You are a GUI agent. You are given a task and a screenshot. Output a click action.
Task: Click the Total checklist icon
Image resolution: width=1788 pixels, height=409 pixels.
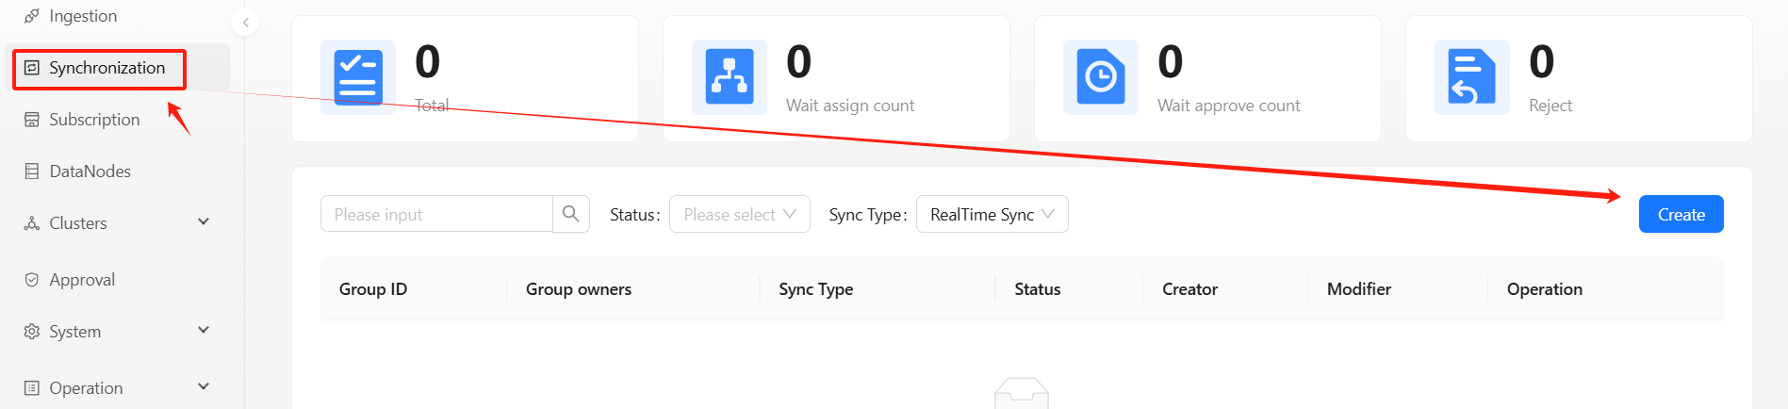[x=358, y=77]
